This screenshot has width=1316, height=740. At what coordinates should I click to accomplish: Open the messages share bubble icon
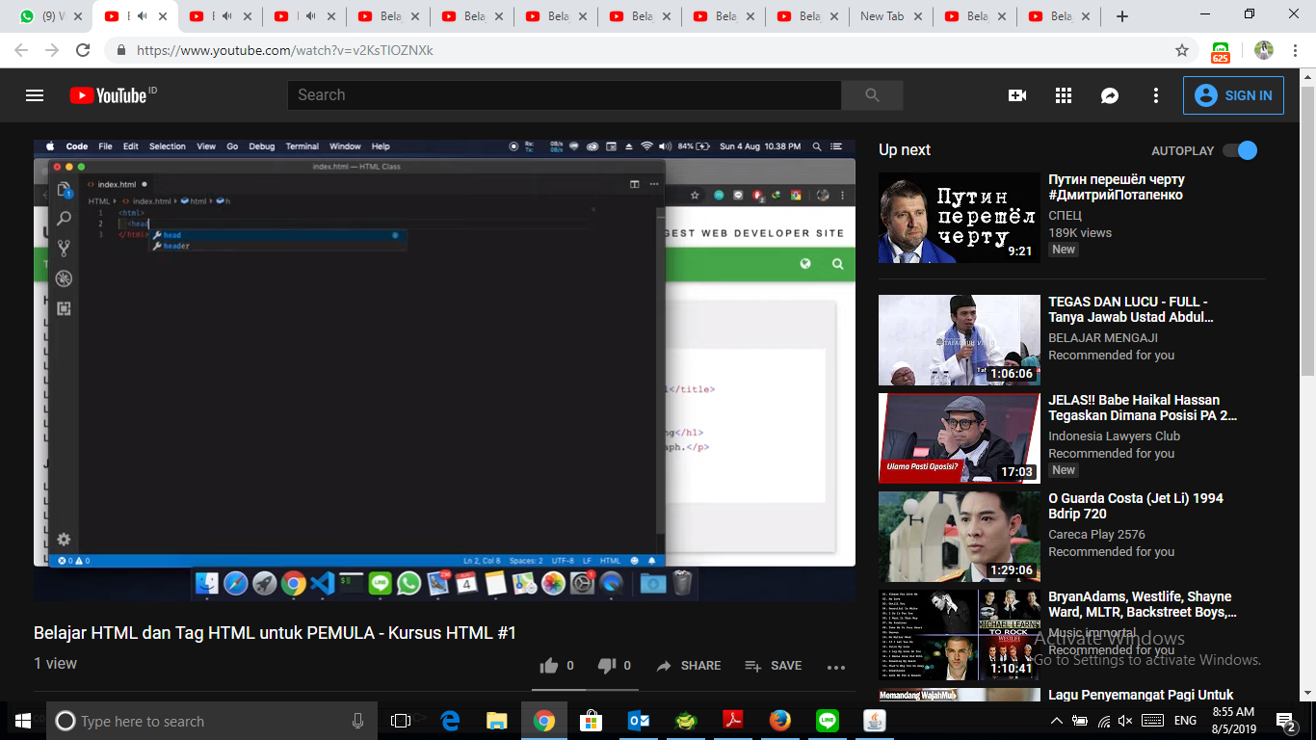click(x=1110, y=95)
